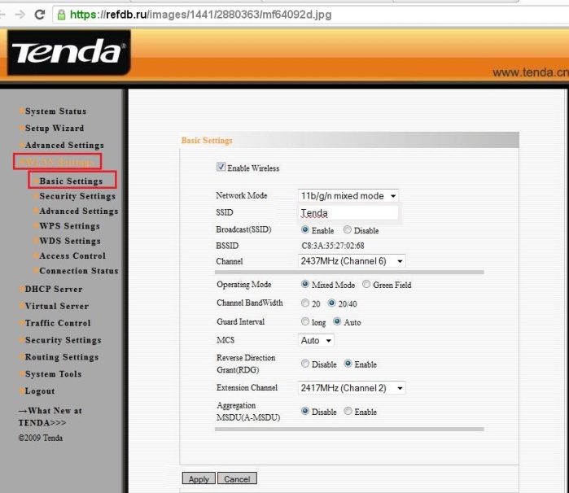
Task: Open top-level Security Settings menu
Action: 63,340
